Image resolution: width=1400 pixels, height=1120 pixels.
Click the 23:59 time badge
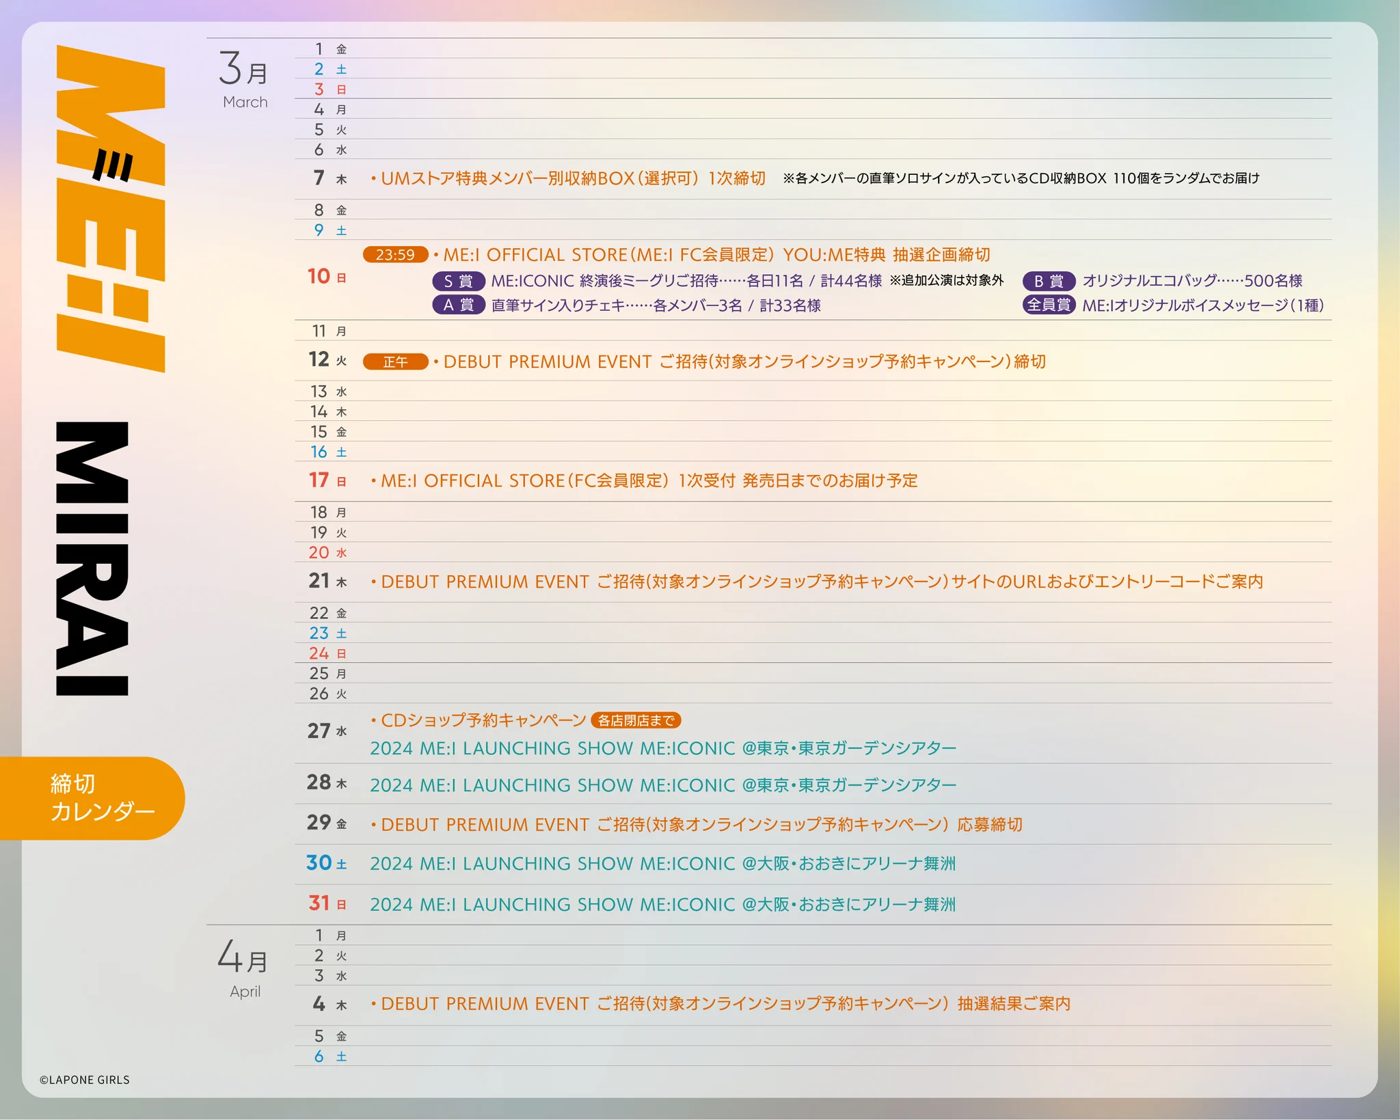click(395, 255)
